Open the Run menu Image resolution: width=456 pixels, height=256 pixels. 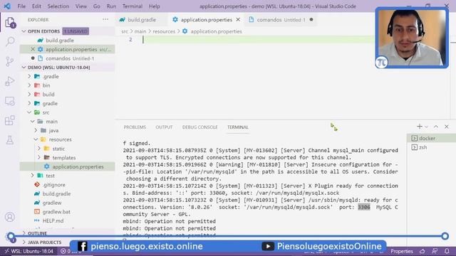pyautogui.click(x=111, y=6)
